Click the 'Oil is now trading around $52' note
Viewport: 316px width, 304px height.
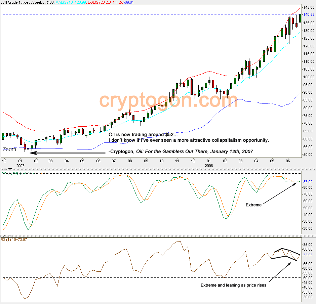(x=142, y=134)
